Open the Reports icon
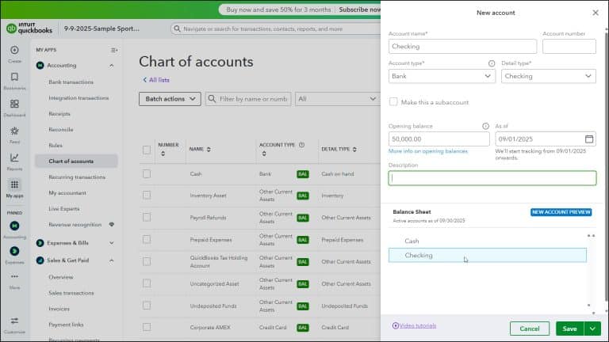 pos(14,158)
